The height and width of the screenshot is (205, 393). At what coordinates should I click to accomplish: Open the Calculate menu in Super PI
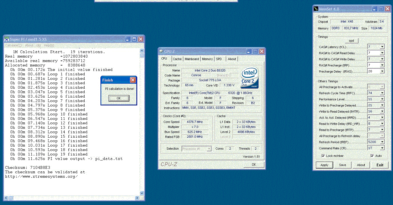tap(13, 45)
